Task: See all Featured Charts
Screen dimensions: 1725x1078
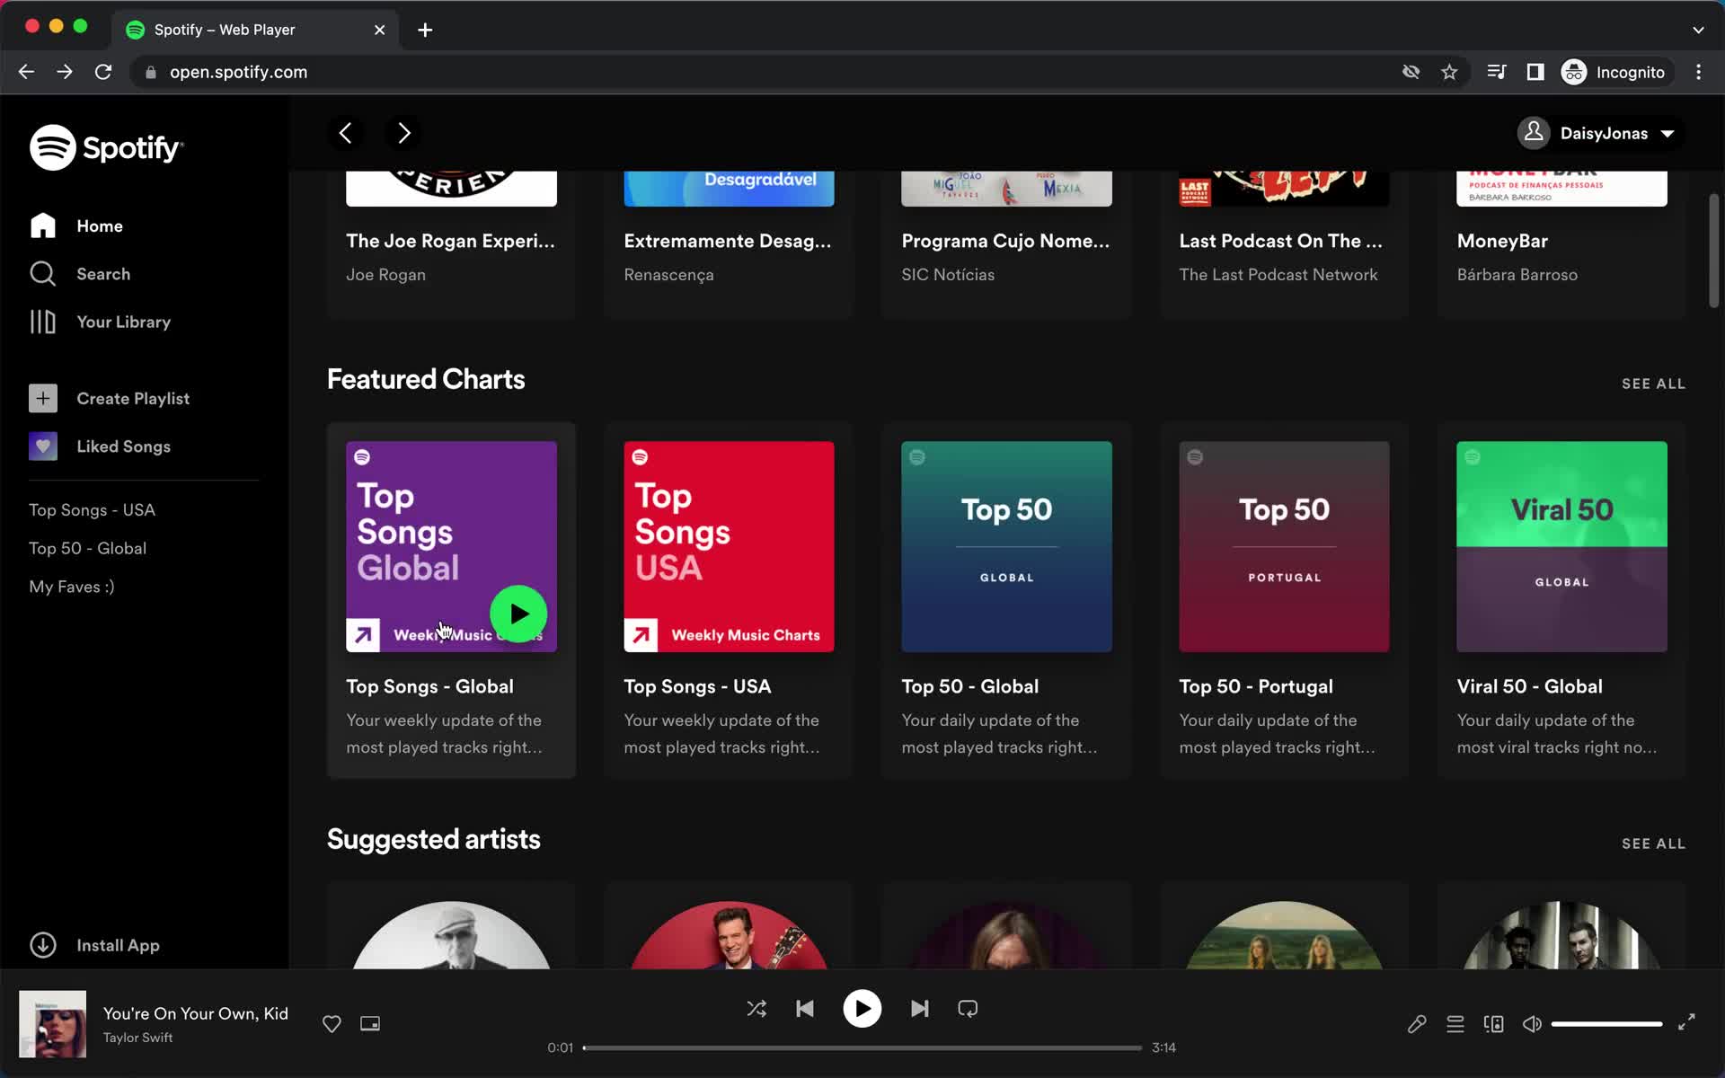Action: pyautogui.click(x=1653, y=384)
